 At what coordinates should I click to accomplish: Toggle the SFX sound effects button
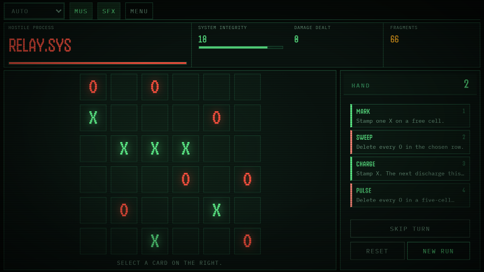pyautogui.click(x=109, y=11)
